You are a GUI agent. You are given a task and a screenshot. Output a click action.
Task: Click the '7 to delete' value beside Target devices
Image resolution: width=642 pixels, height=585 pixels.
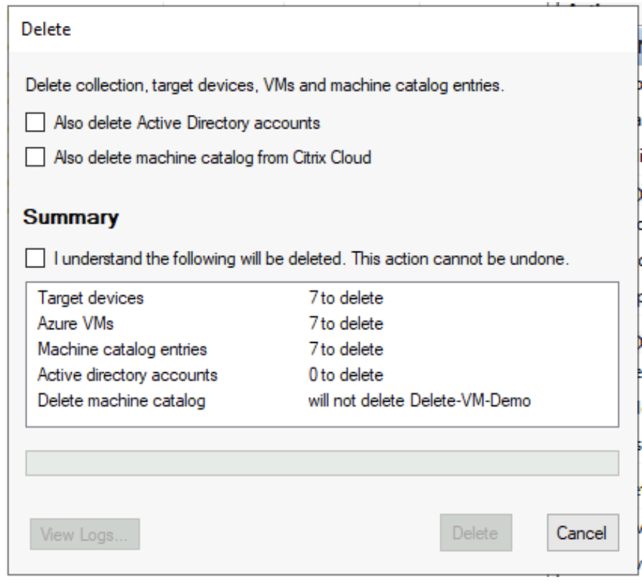(x=341, y=297)
